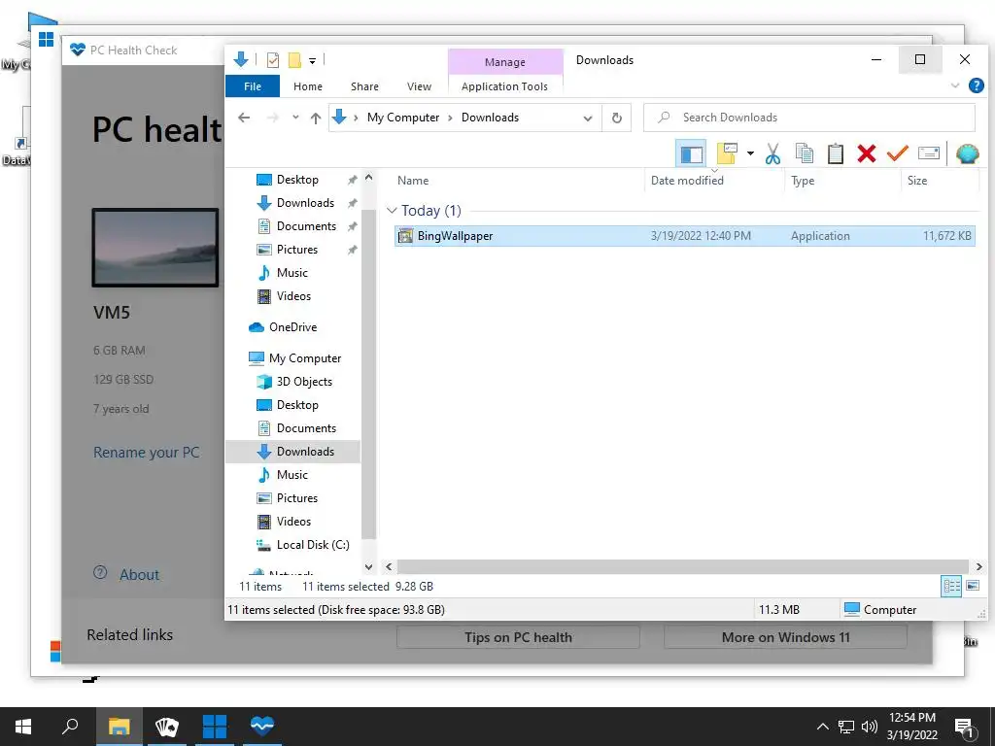This screenshot has width=995, height=746.
Task: Open the File tab
Action: click(x=253, y=86)
